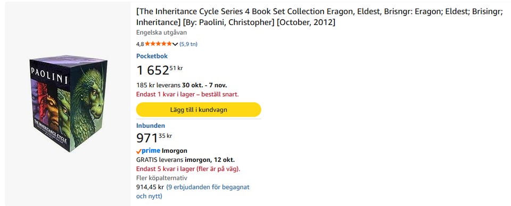Click the 4,8 rating number

click(140, 44)
